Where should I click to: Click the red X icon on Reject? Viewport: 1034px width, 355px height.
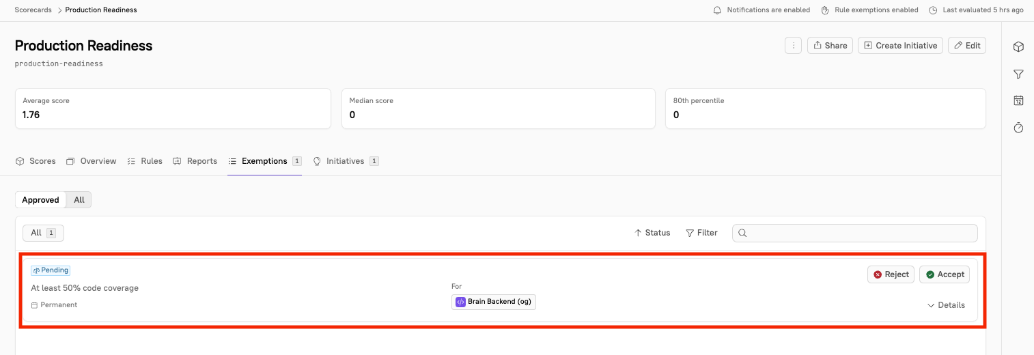pyautogui.click(x=878, y=274)
